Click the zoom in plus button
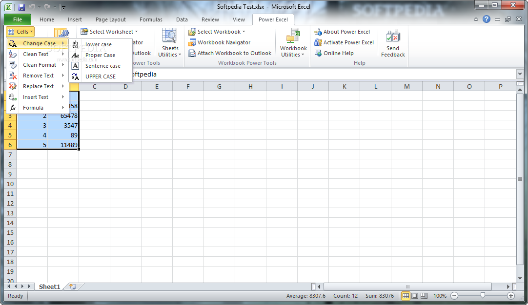The height and width of the screenshot is (305, 528). coord(511,296)
